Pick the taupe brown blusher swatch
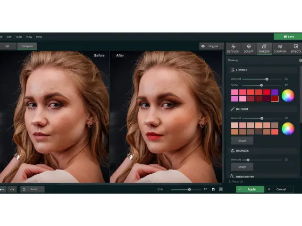Screen dimensions: 302x226 click(x=275, y=125)
